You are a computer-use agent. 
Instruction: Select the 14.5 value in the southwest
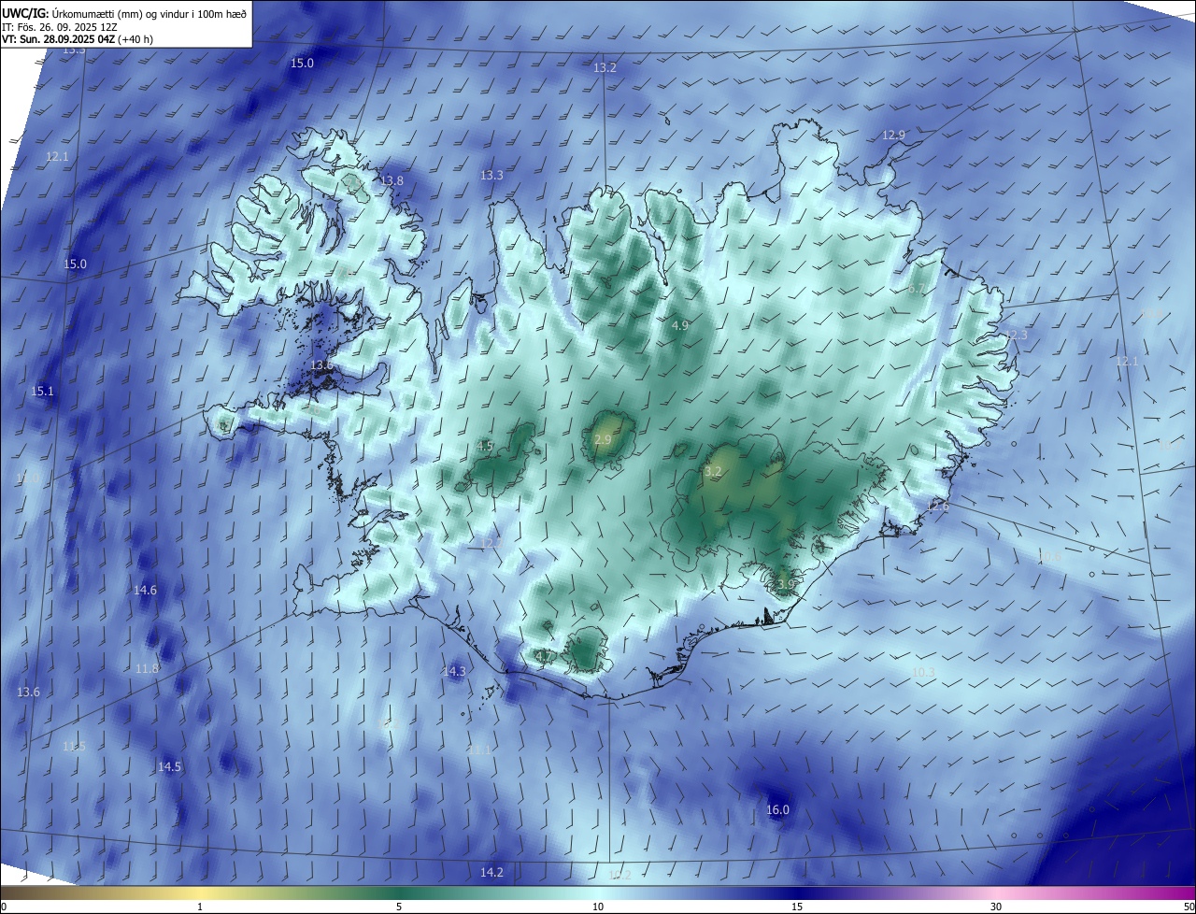pos(169,766)
